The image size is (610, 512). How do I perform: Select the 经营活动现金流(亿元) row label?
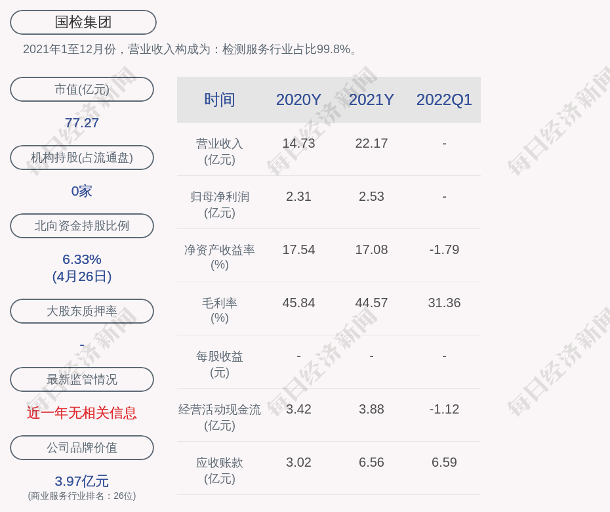(220, 417)
